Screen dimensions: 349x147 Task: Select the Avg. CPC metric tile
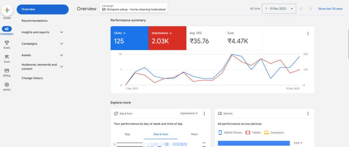[205, 38]
